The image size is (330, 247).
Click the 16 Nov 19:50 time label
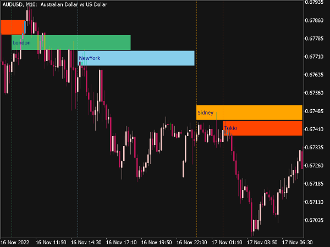(x=156, y=243)
